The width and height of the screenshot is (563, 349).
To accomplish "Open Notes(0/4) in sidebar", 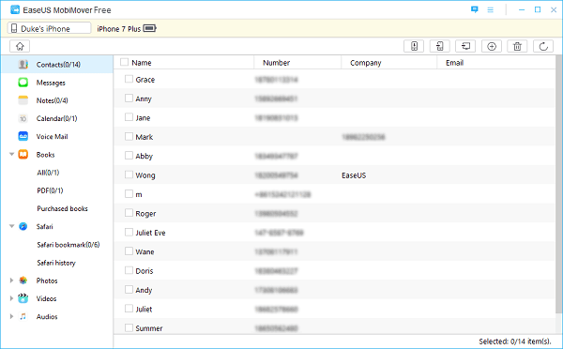I will click(x=52, y=100).
